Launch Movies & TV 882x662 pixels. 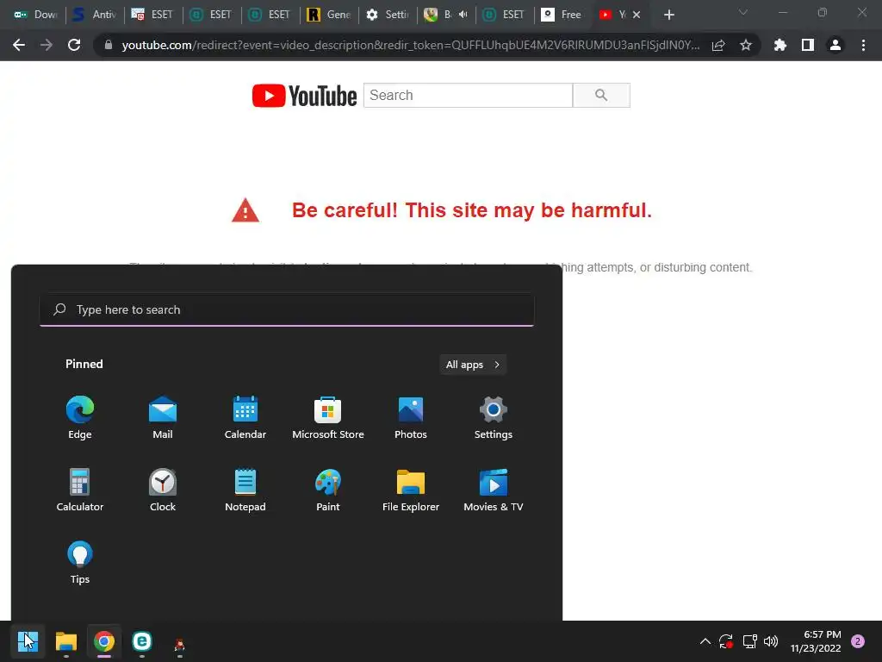494,490
